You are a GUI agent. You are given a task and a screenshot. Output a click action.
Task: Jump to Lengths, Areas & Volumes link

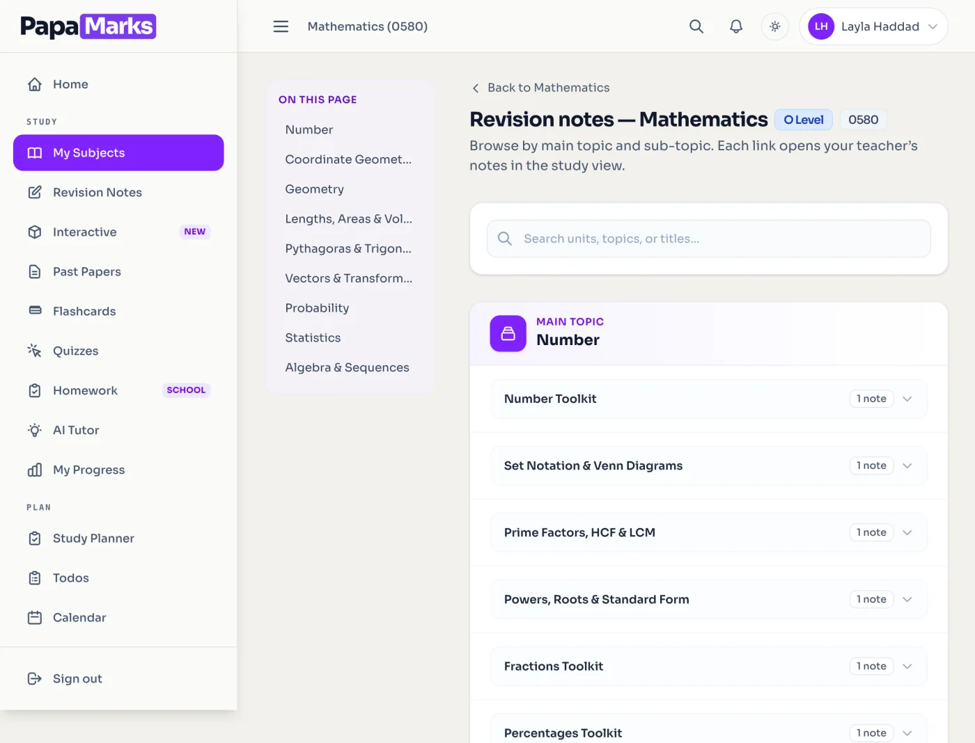(349, 219)
